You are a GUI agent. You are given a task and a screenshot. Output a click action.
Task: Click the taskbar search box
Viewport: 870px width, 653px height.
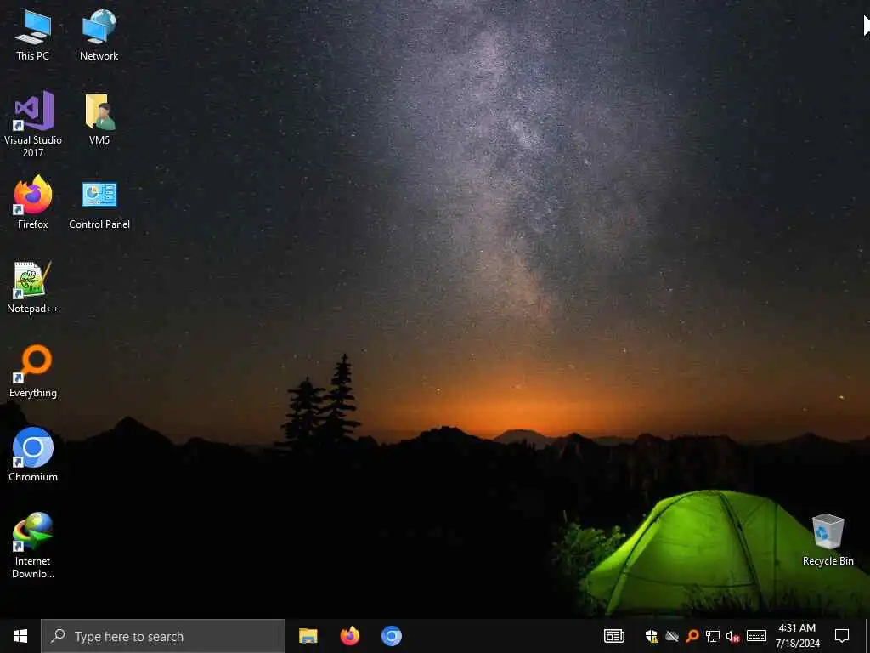(163, 636)
